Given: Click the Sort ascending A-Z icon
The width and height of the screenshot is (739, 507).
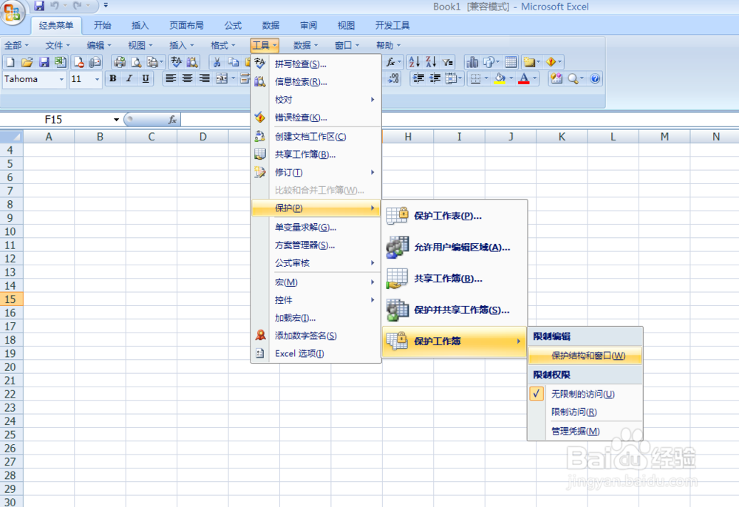Looking at the screenshot, I should [415, 62].
